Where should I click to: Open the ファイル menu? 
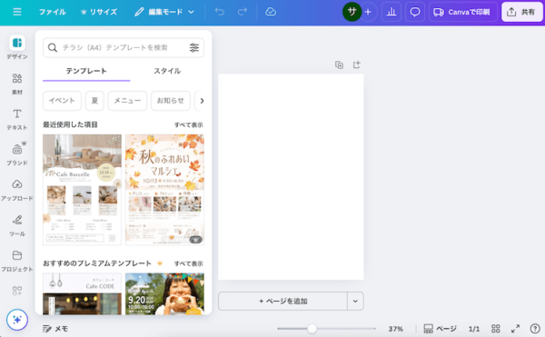click(52, 12)
